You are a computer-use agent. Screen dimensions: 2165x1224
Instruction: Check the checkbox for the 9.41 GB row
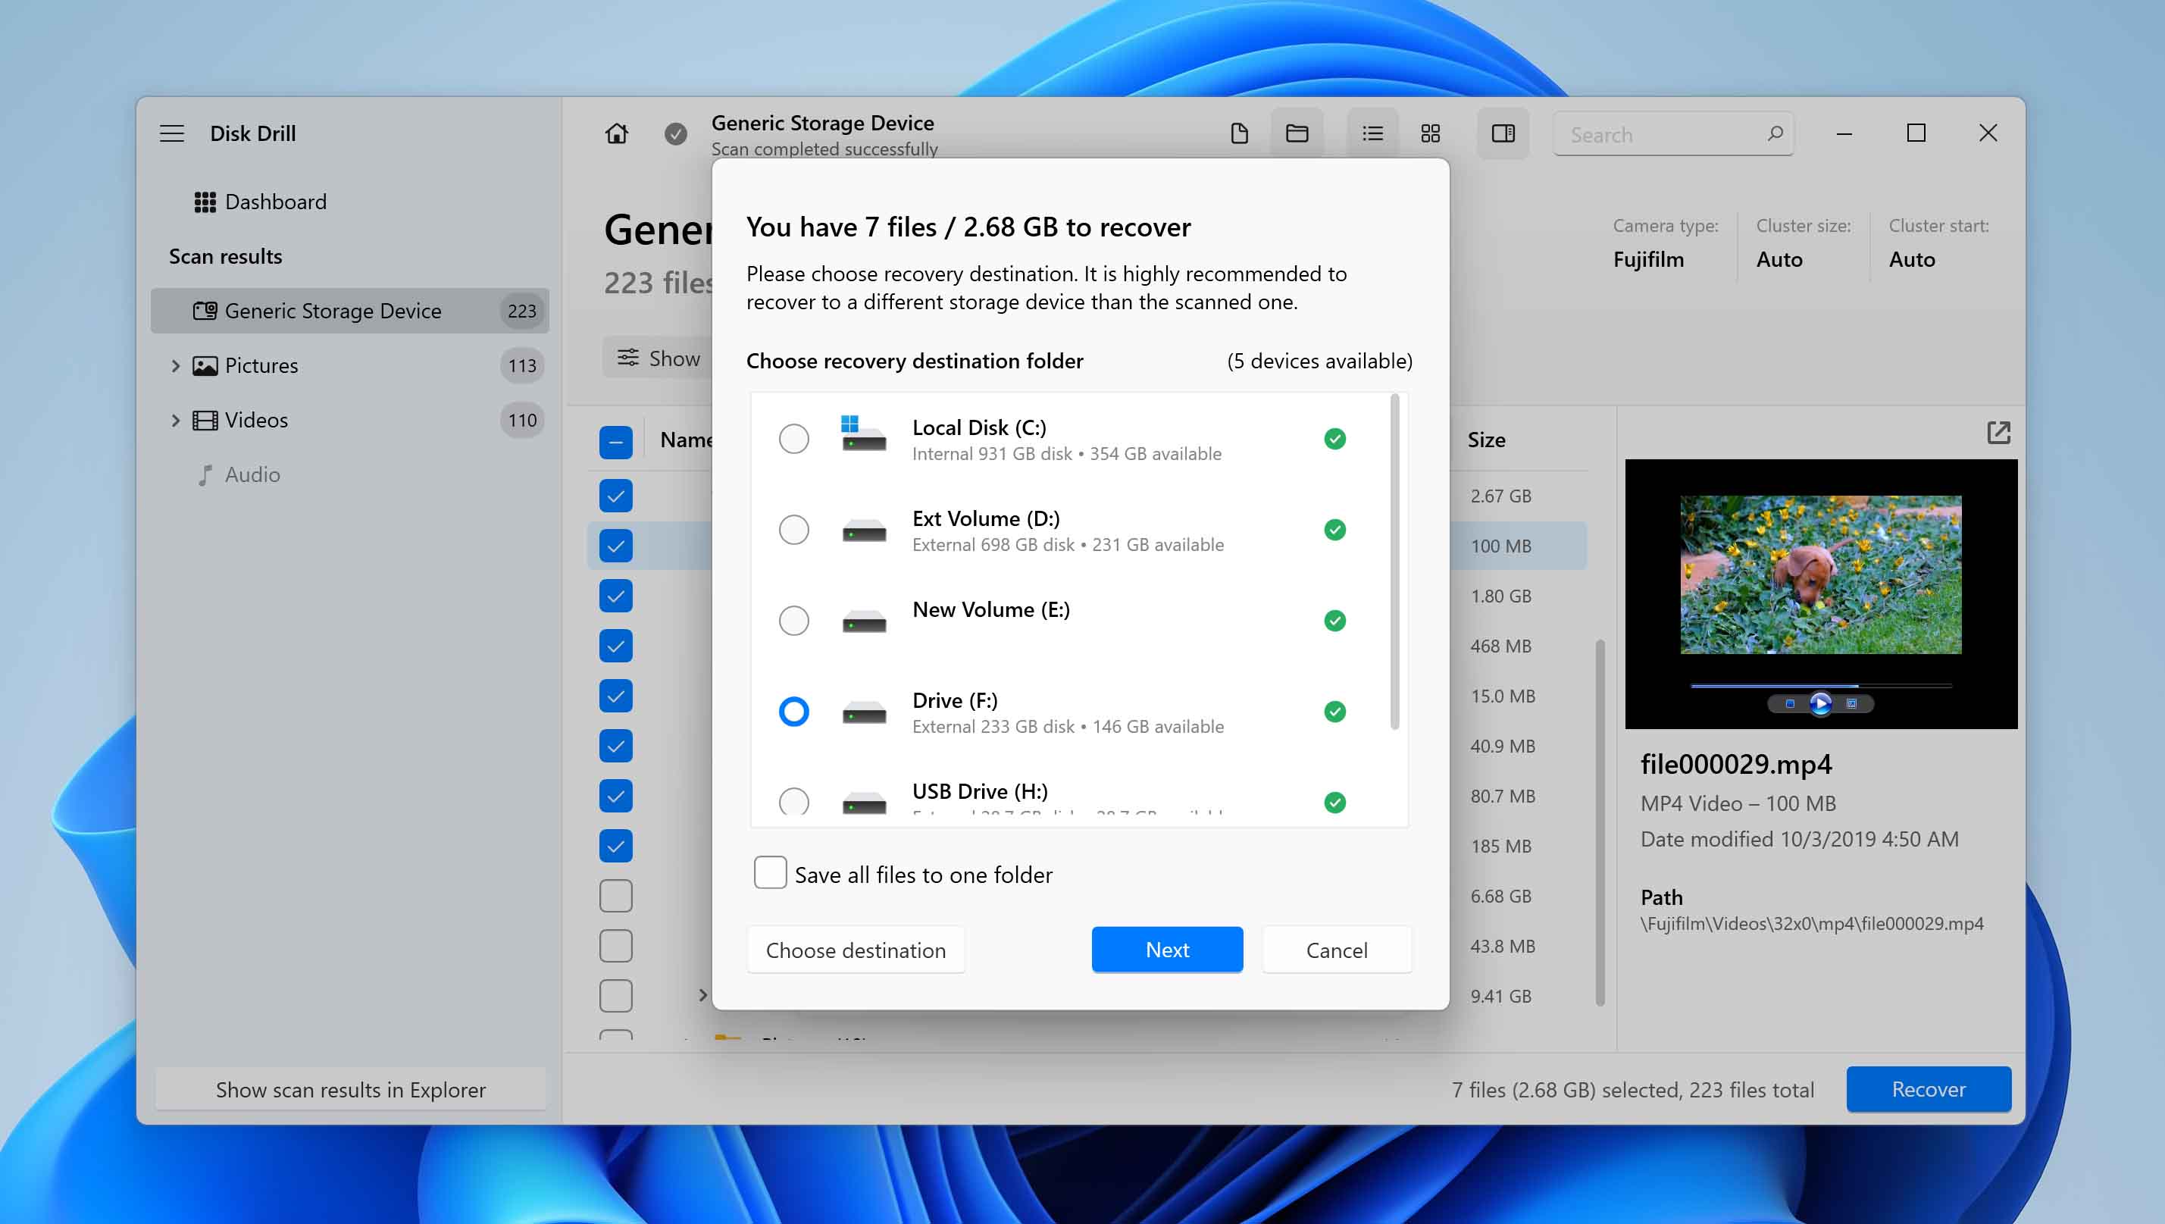[x=615, y=996]
